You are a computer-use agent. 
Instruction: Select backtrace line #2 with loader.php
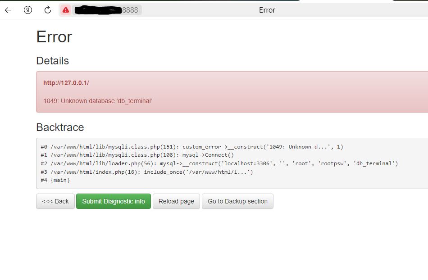coord(219,163)
